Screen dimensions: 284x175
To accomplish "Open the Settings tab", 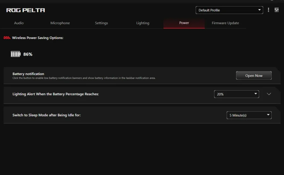I will click(x=101, y=23).
